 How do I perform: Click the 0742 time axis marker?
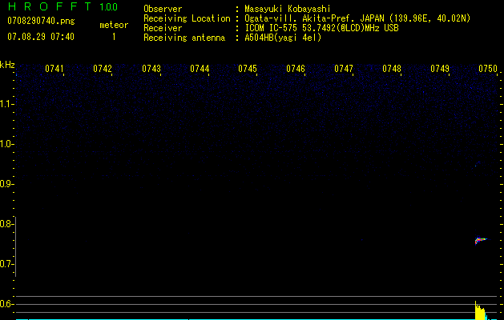click(103, 69)
